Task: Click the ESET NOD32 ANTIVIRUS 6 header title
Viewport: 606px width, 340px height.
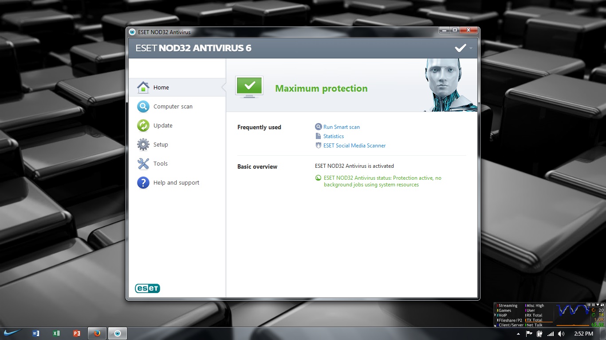Action: click(x=193, y=48)
